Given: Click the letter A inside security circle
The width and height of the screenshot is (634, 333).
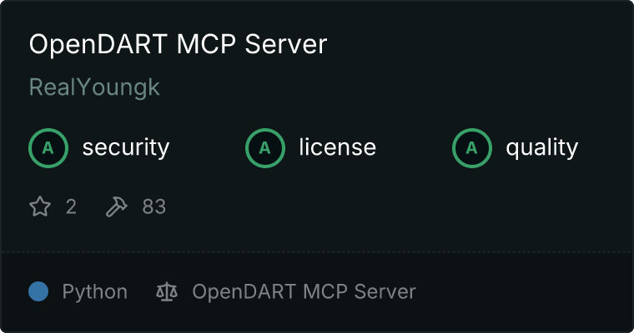Looking at the screenshot, I should [x=48, y=148].
